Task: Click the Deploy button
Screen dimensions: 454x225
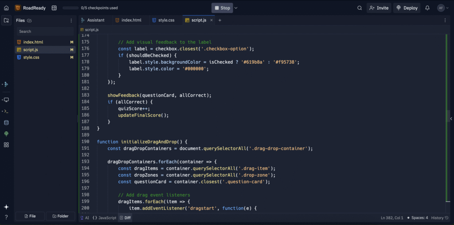Action: click(407, 8)
